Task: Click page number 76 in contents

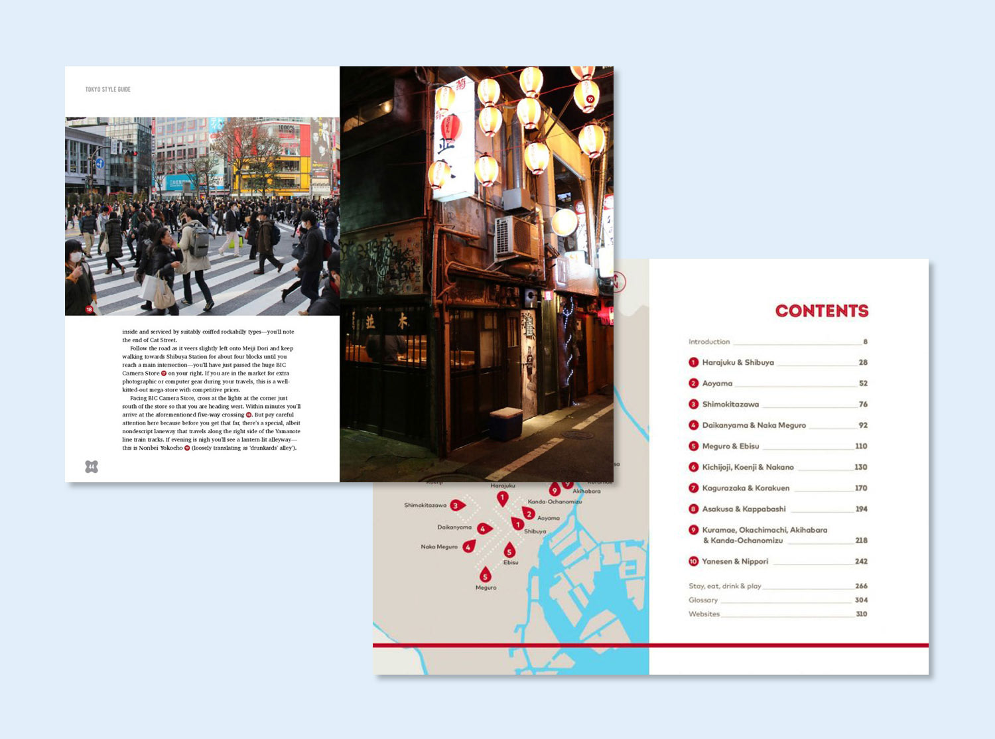Action: point(863,404)
